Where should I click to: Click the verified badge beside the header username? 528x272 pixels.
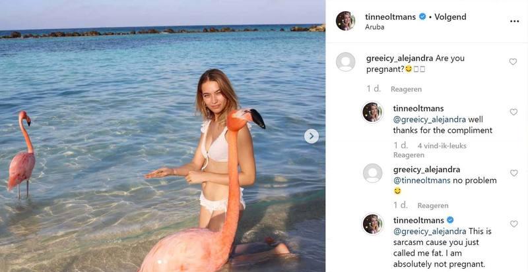coord(422,16)
